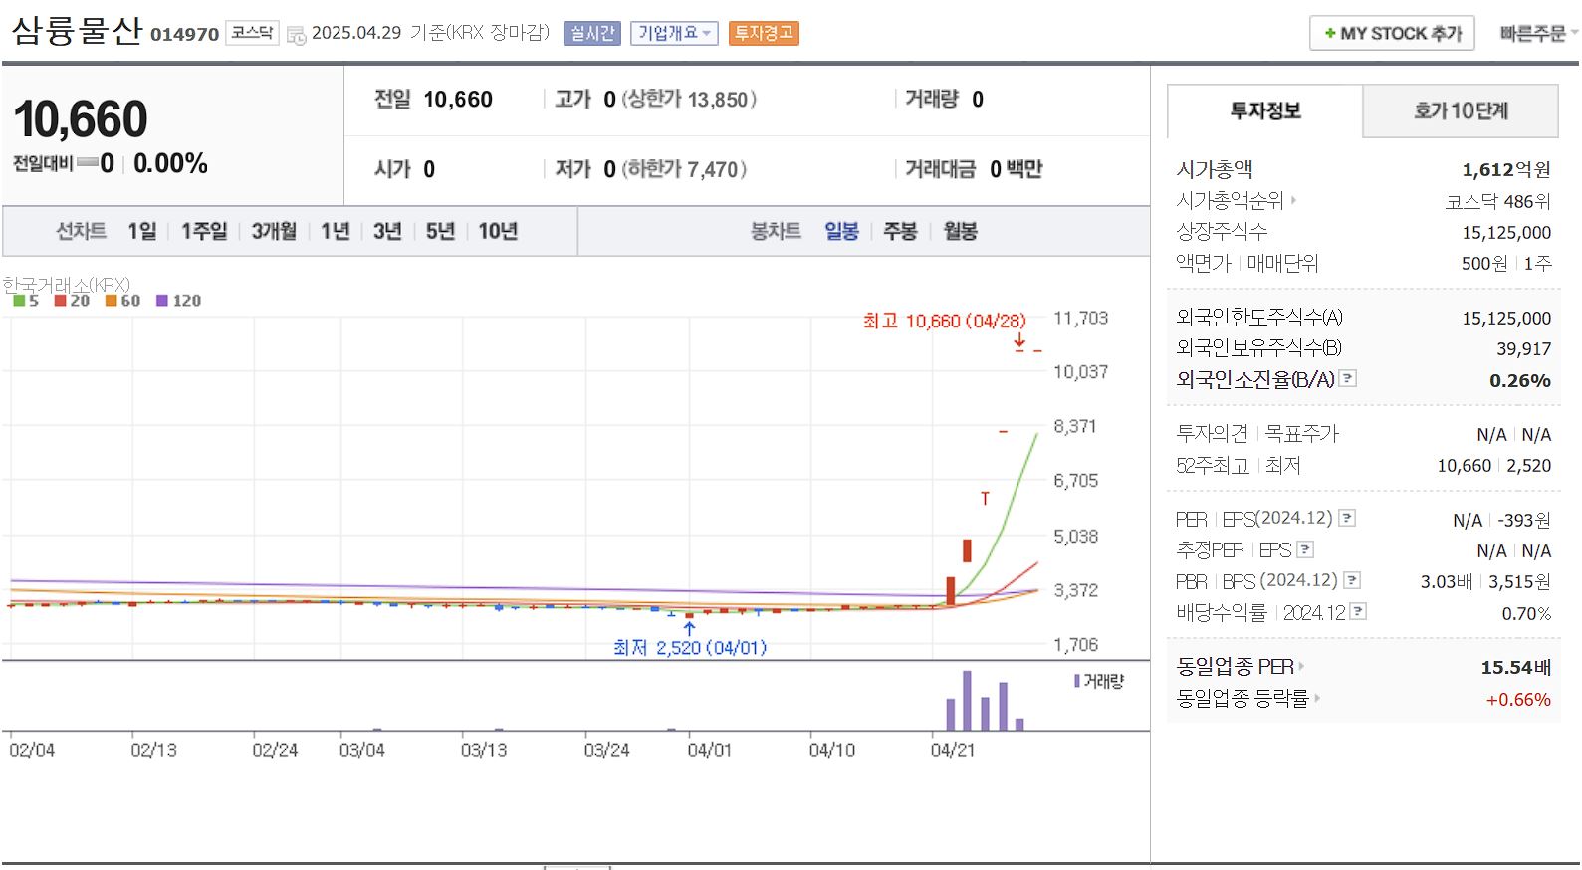Viewport: 1582px width, 870px height.
Task: Click the MY STOCK 추가 button
Action: 1392,34
